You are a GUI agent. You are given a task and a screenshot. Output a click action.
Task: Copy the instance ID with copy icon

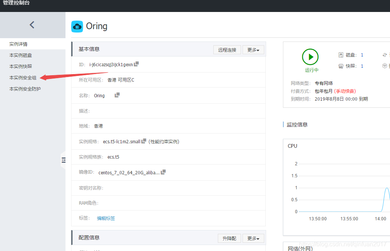[x=136, y=64]
